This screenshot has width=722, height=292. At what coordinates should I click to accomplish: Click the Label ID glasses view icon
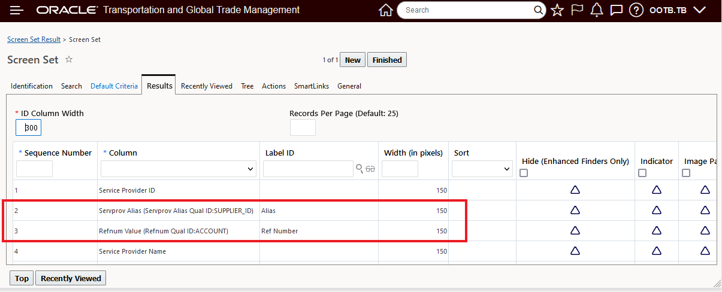pos(370,169)
